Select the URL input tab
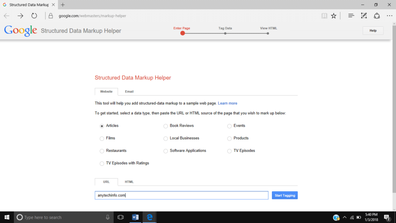Viewport: 396px width, 223px height. (x=106, y=182)
